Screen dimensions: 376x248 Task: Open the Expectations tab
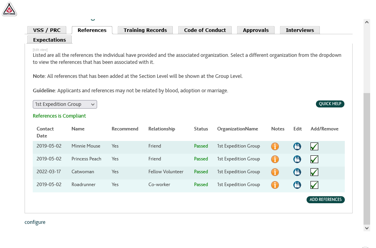50,40
